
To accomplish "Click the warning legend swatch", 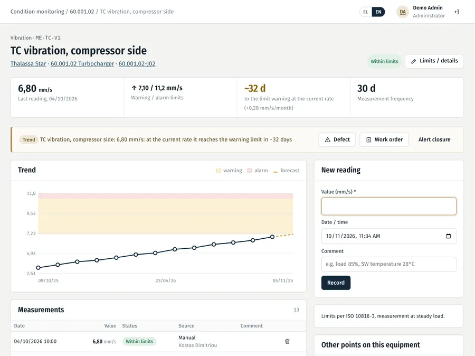I will [x=218, y=171].
